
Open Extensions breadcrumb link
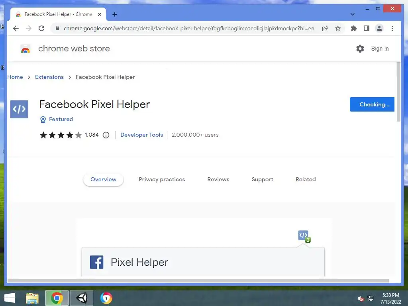[x=49, y=77]
